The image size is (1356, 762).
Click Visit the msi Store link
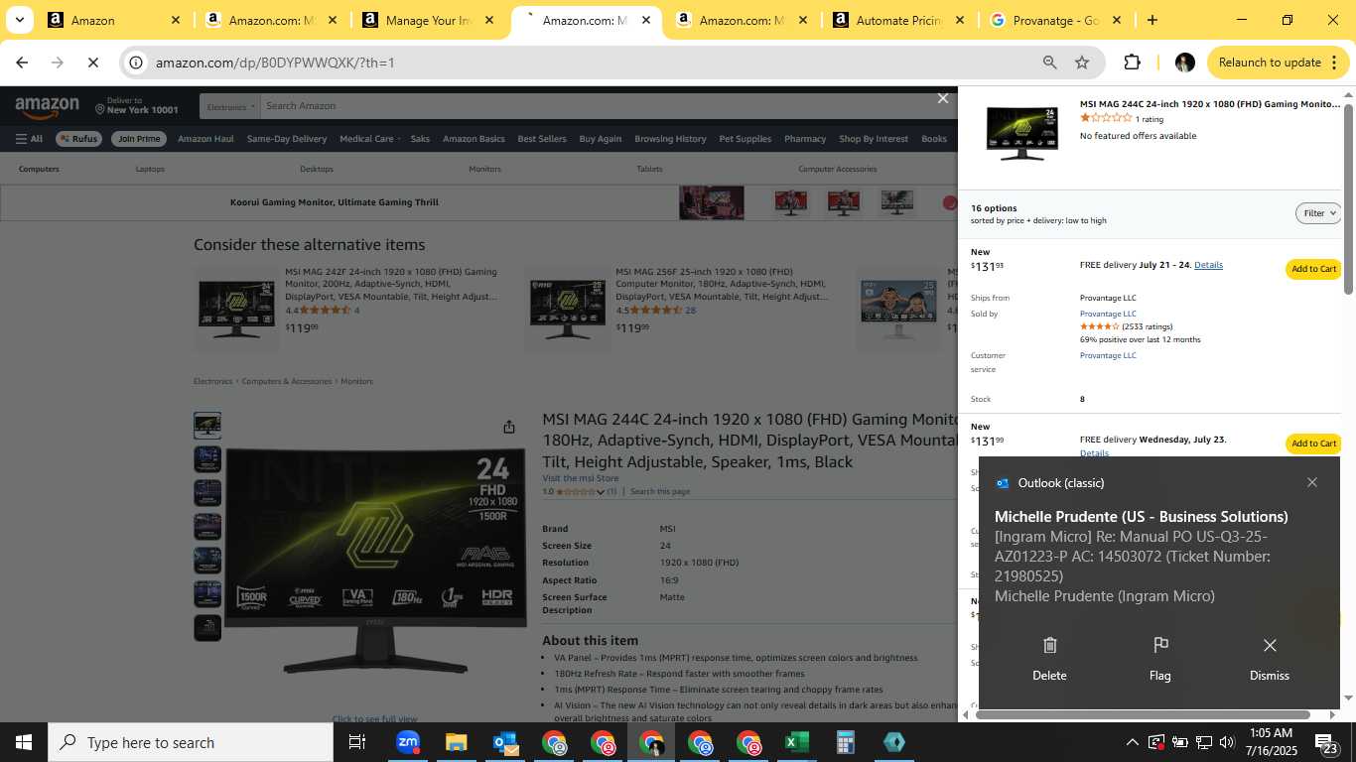580,478
